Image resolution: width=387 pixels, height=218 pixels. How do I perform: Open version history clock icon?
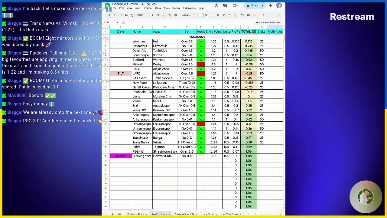tap(216, 5)
